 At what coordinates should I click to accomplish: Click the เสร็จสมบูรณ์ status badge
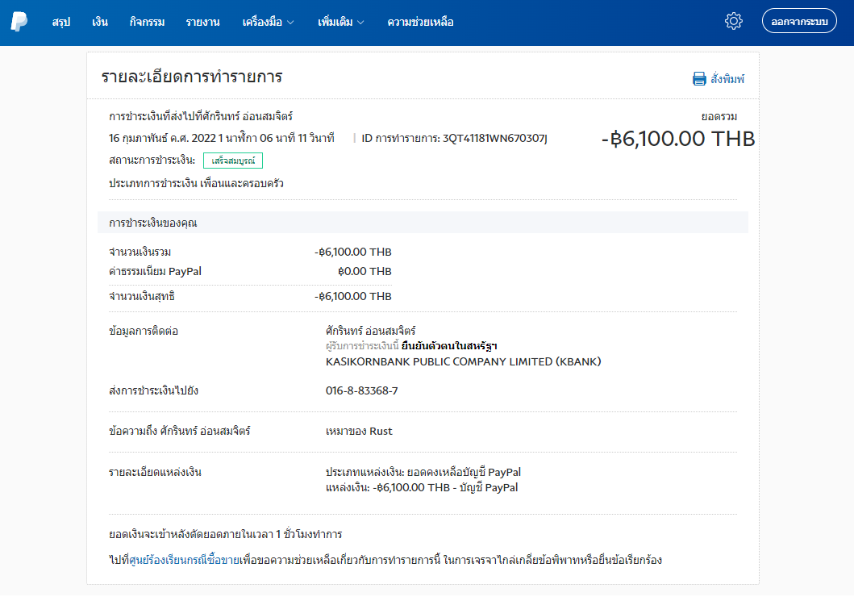[233, 161]
